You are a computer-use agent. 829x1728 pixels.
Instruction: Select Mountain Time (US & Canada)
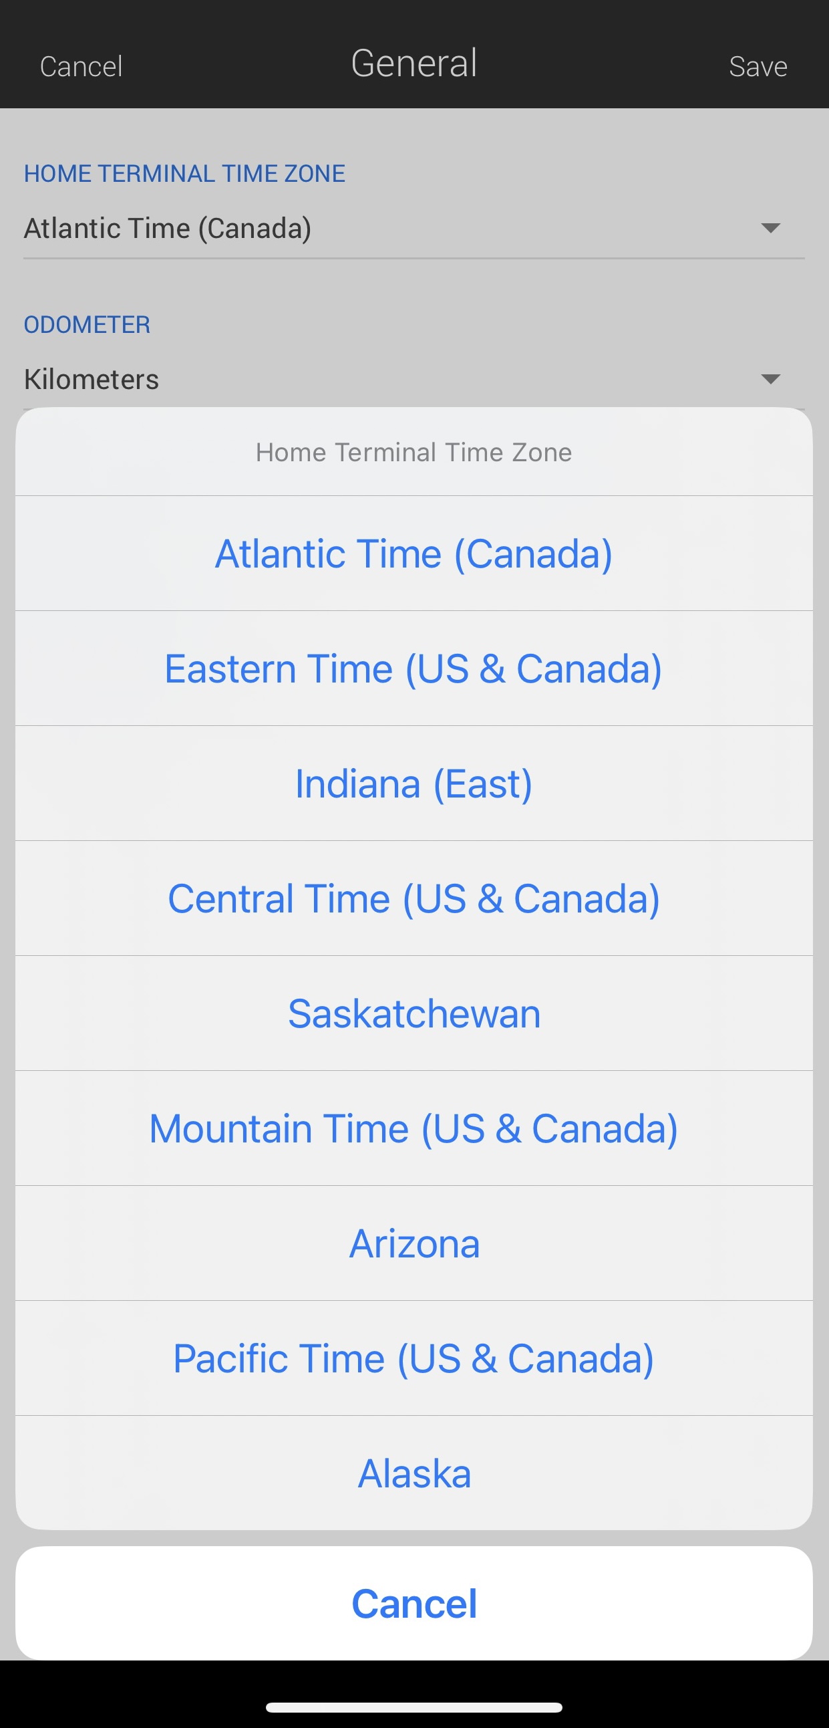pyautogui.click(x=414, y=1128)
